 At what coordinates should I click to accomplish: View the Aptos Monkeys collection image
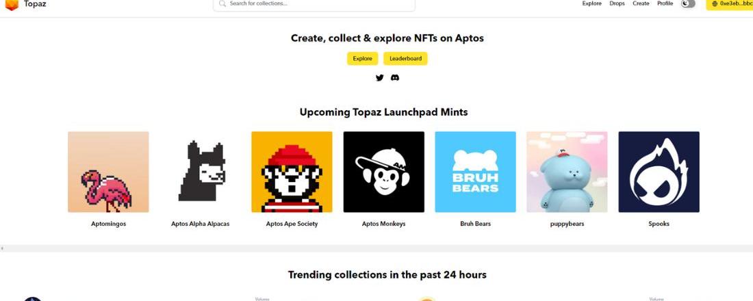click(383, 172)
